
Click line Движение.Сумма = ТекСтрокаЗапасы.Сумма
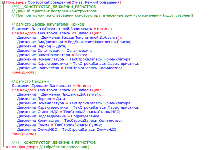(x=60, y=125)
